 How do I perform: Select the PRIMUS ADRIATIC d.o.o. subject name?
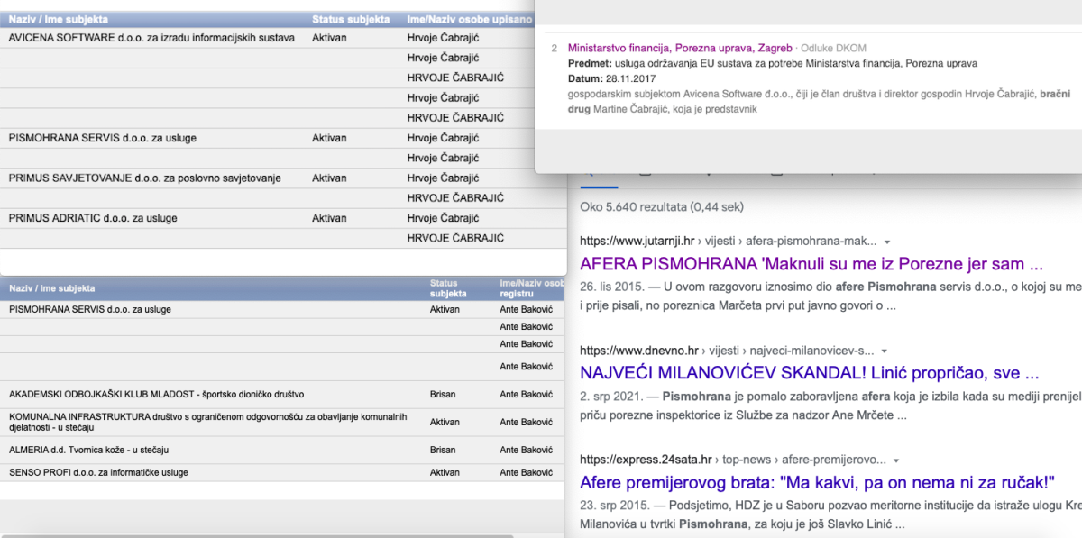point(93,218)
